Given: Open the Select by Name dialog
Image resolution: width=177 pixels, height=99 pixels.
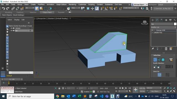Looking at the screenshot, I should [41, 9].
